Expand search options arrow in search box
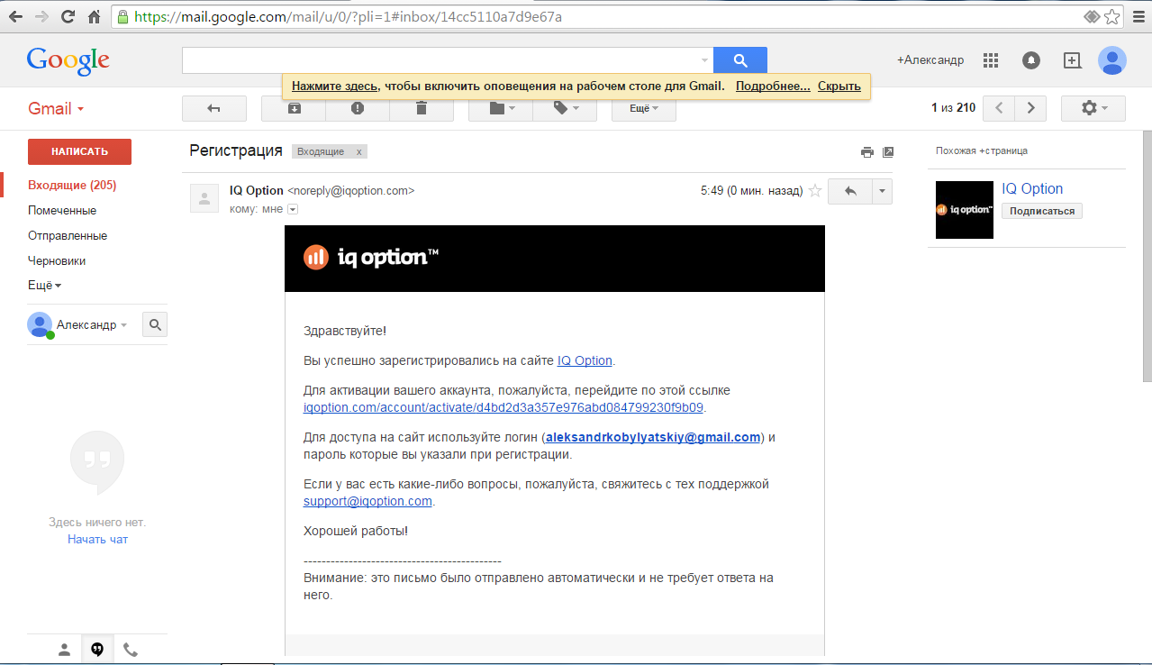This screenshot has height=665, width=1152. [704, 60]
